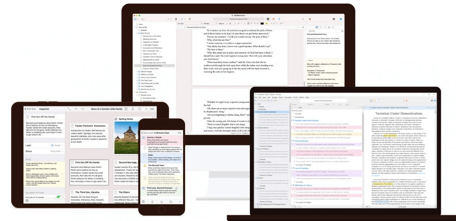Open First Love, Second Chances on iPhone

point(162,191)
